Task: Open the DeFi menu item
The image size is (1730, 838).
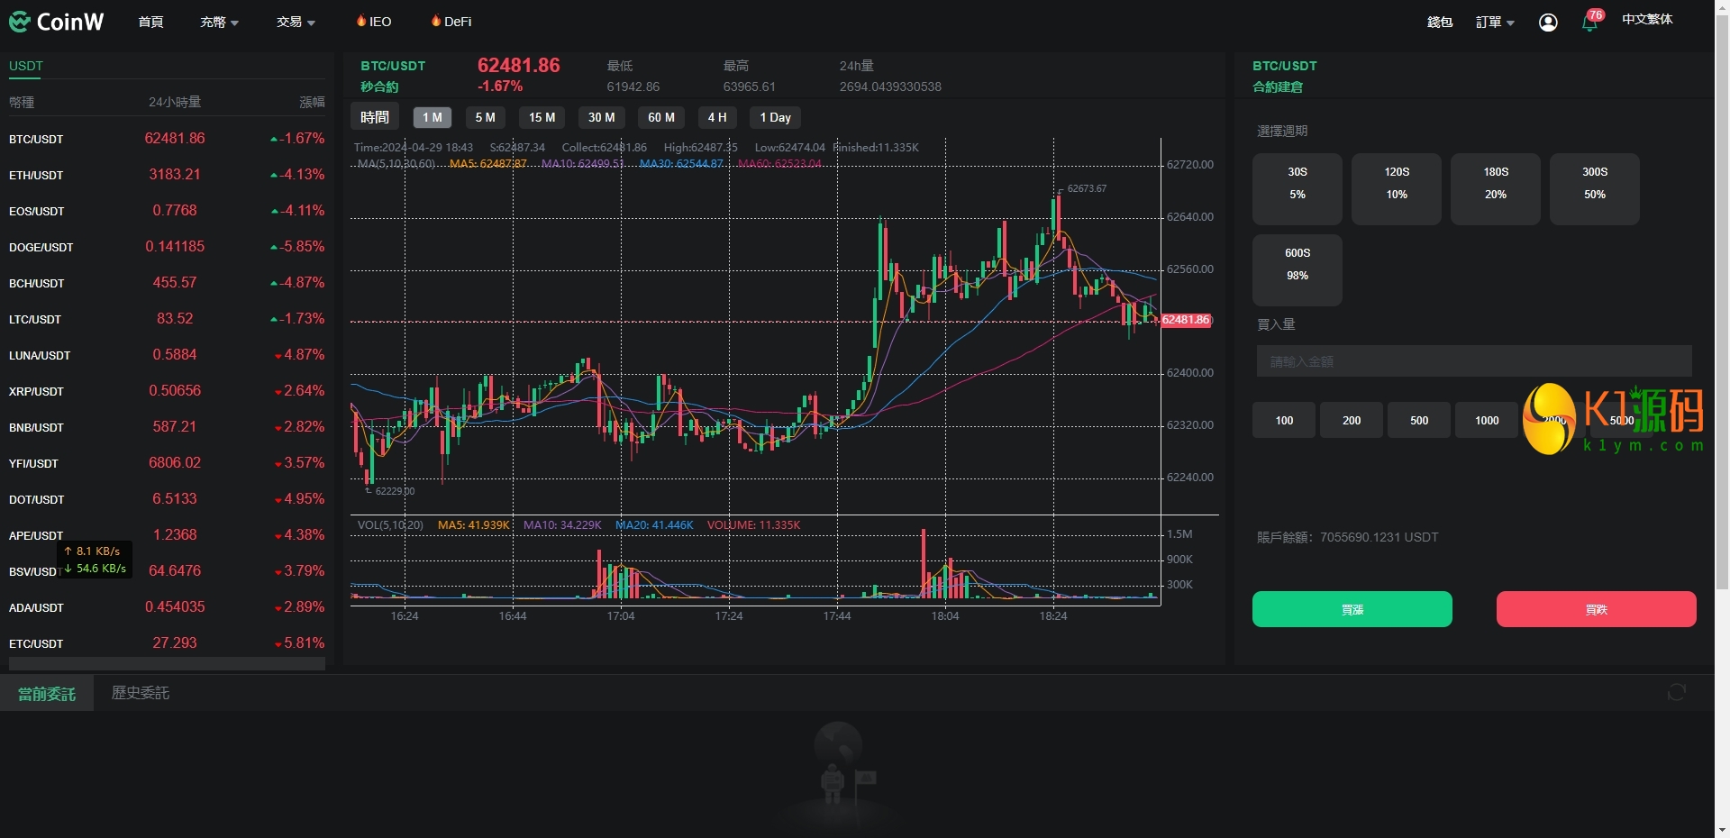Action: [x=451, y=21]
